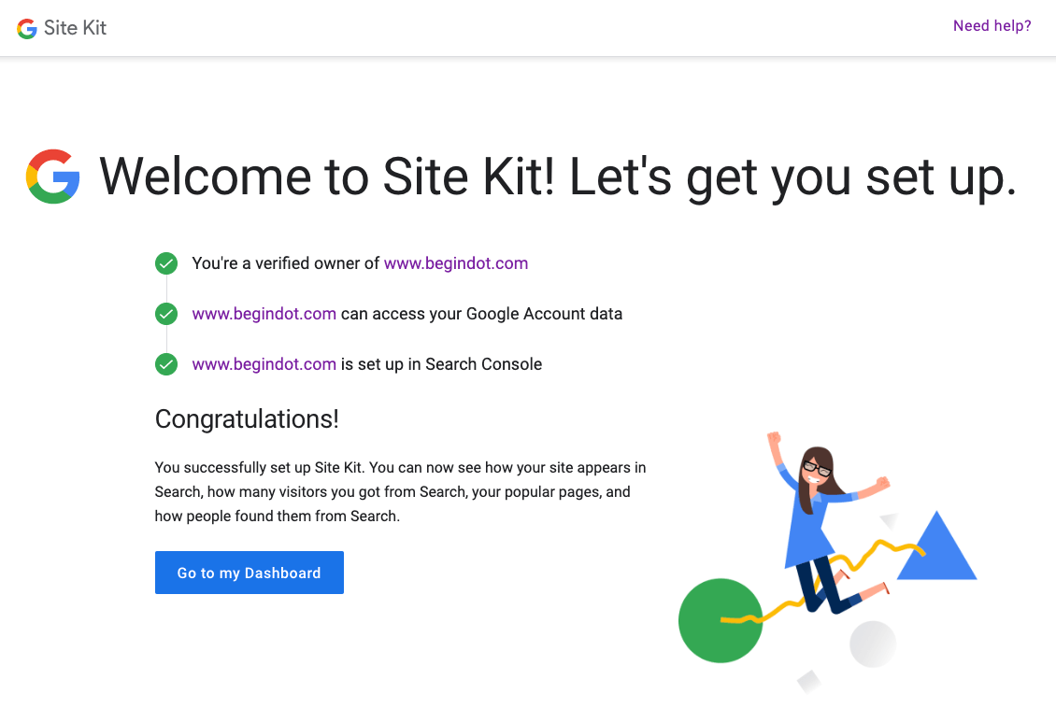Click the large Google logo beside Welcome heading

click(52, 177)
